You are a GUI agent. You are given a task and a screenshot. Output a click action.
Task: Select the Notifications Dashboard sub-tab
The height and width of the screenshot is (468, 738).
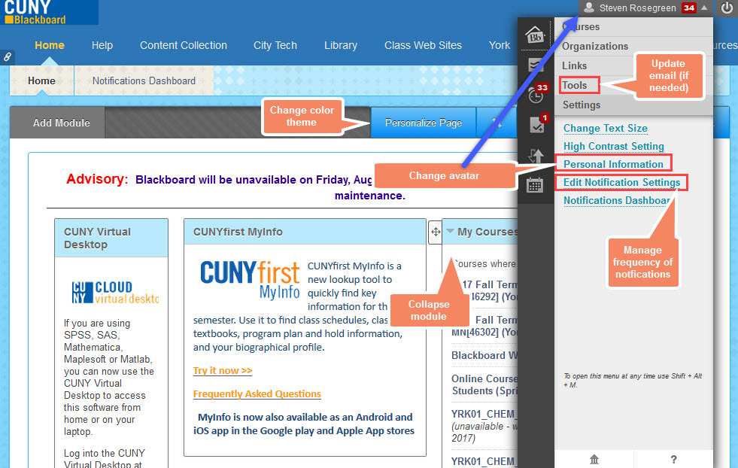pyautogui.click(x=144, y=81)
